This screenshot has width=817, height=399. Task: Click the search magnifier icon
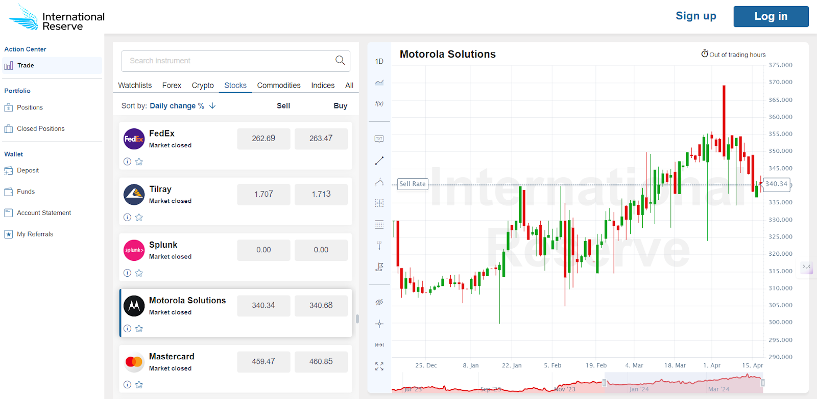tap(340, 61)
